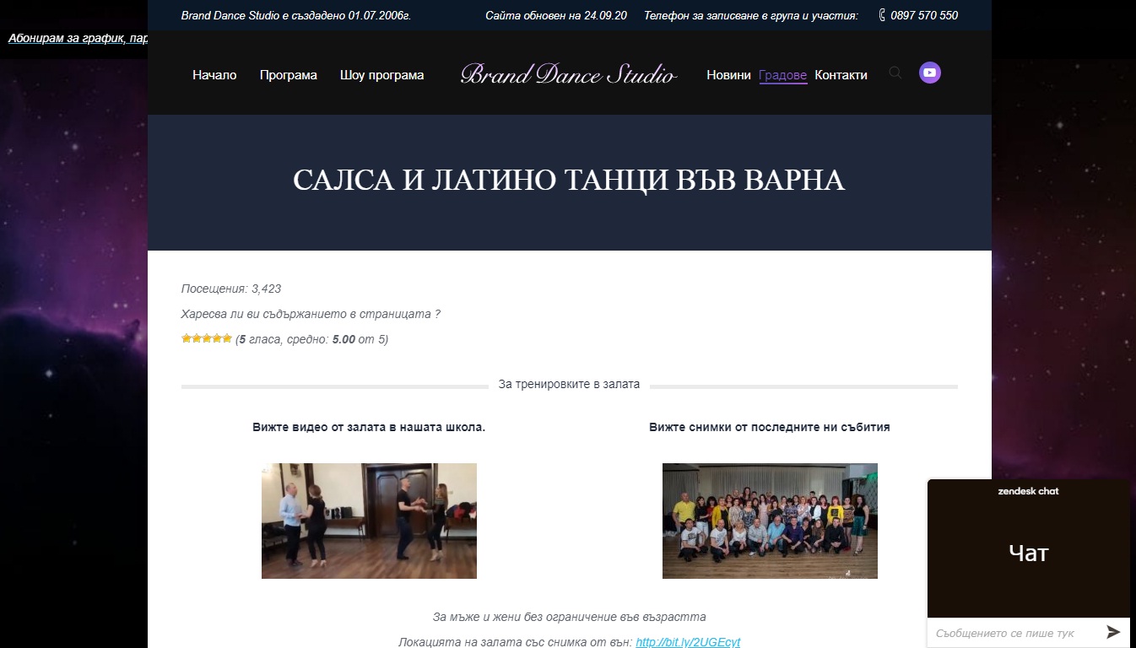
Task: Open the YouTube channel icon
Action: click(x=930, y=73)
